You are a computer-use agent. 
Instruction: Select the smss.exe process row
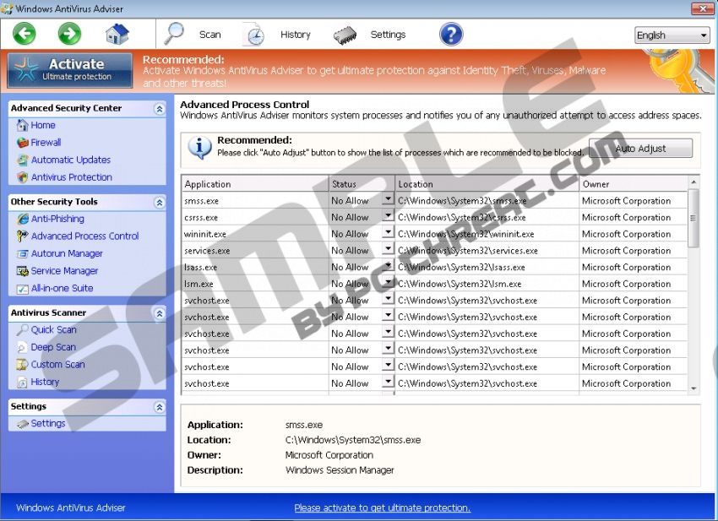434,200
